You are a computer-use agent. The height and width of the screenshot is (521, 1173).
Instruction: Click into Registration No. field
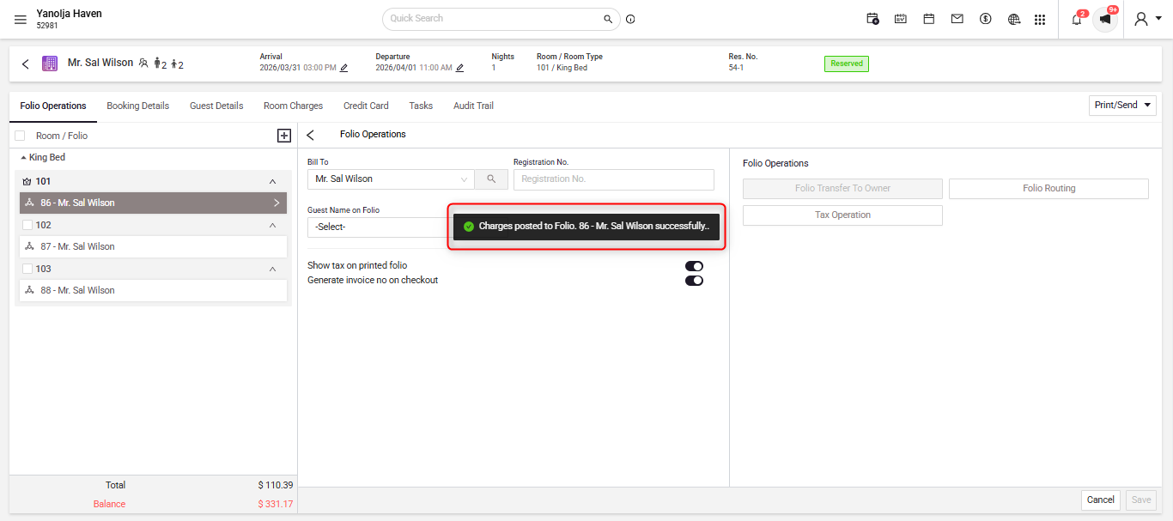pyautogui.click(x=614, y=179)
